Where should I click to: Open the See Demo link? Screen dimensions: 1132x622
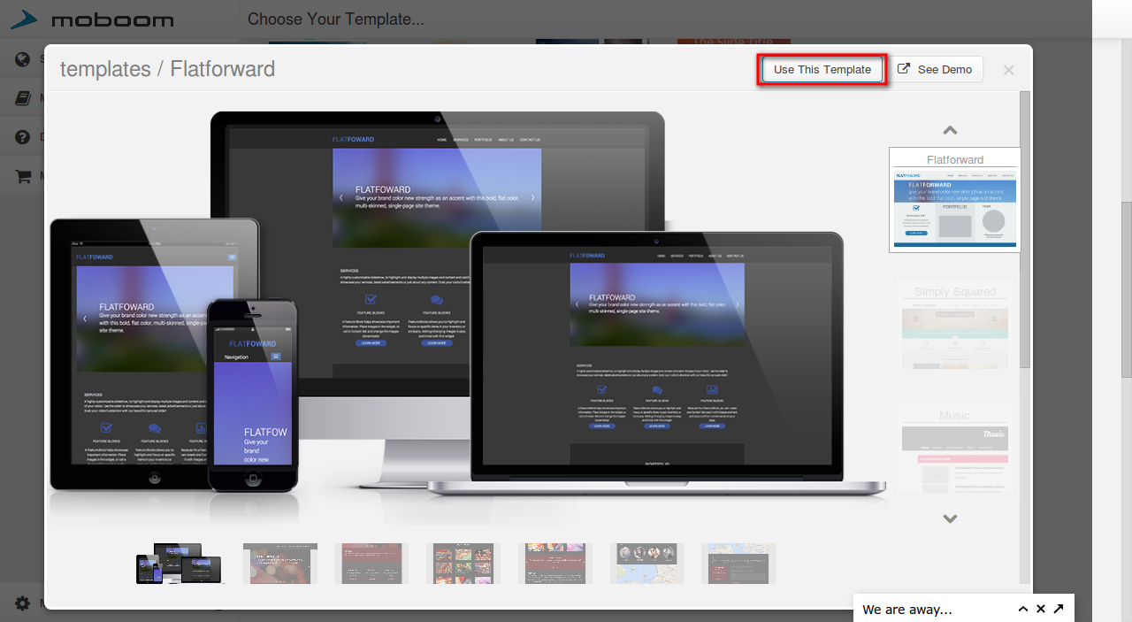[935, 70]
